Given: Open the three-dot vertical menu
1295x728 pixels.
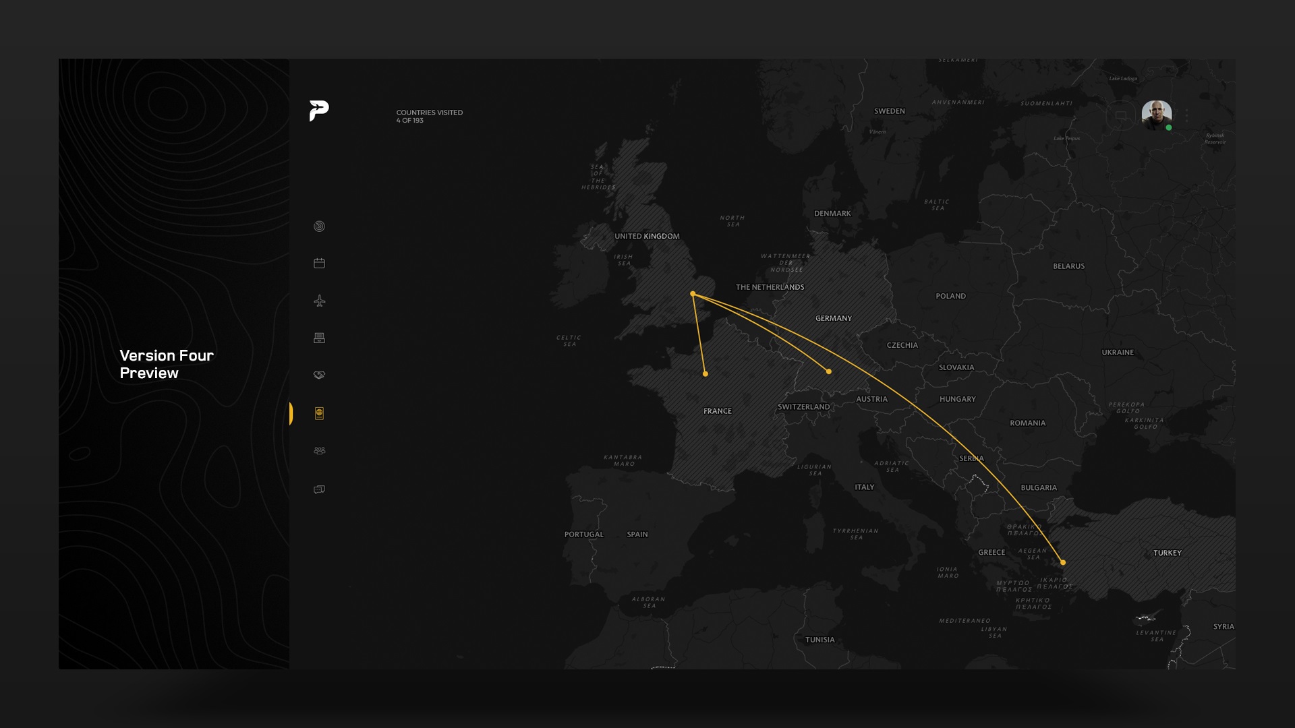Looking at the screenshot, I should click(1186, 115).
